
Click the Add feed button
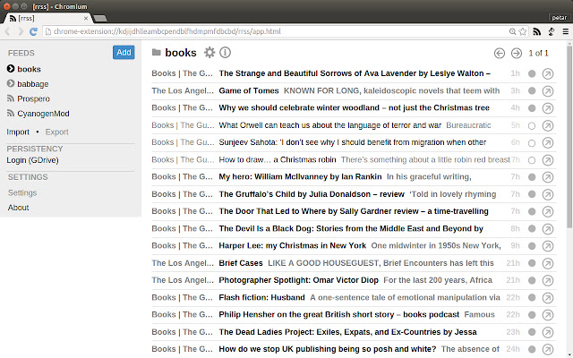pyautogui.click(x=124, y=52)
